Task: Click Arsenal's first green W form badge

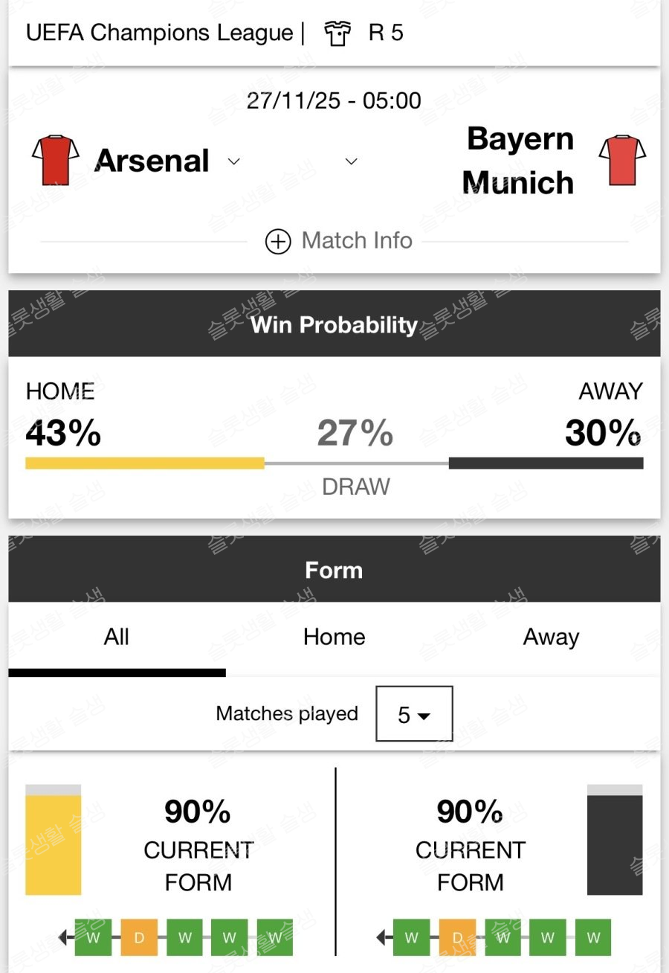Action: (x=93, y=938)
